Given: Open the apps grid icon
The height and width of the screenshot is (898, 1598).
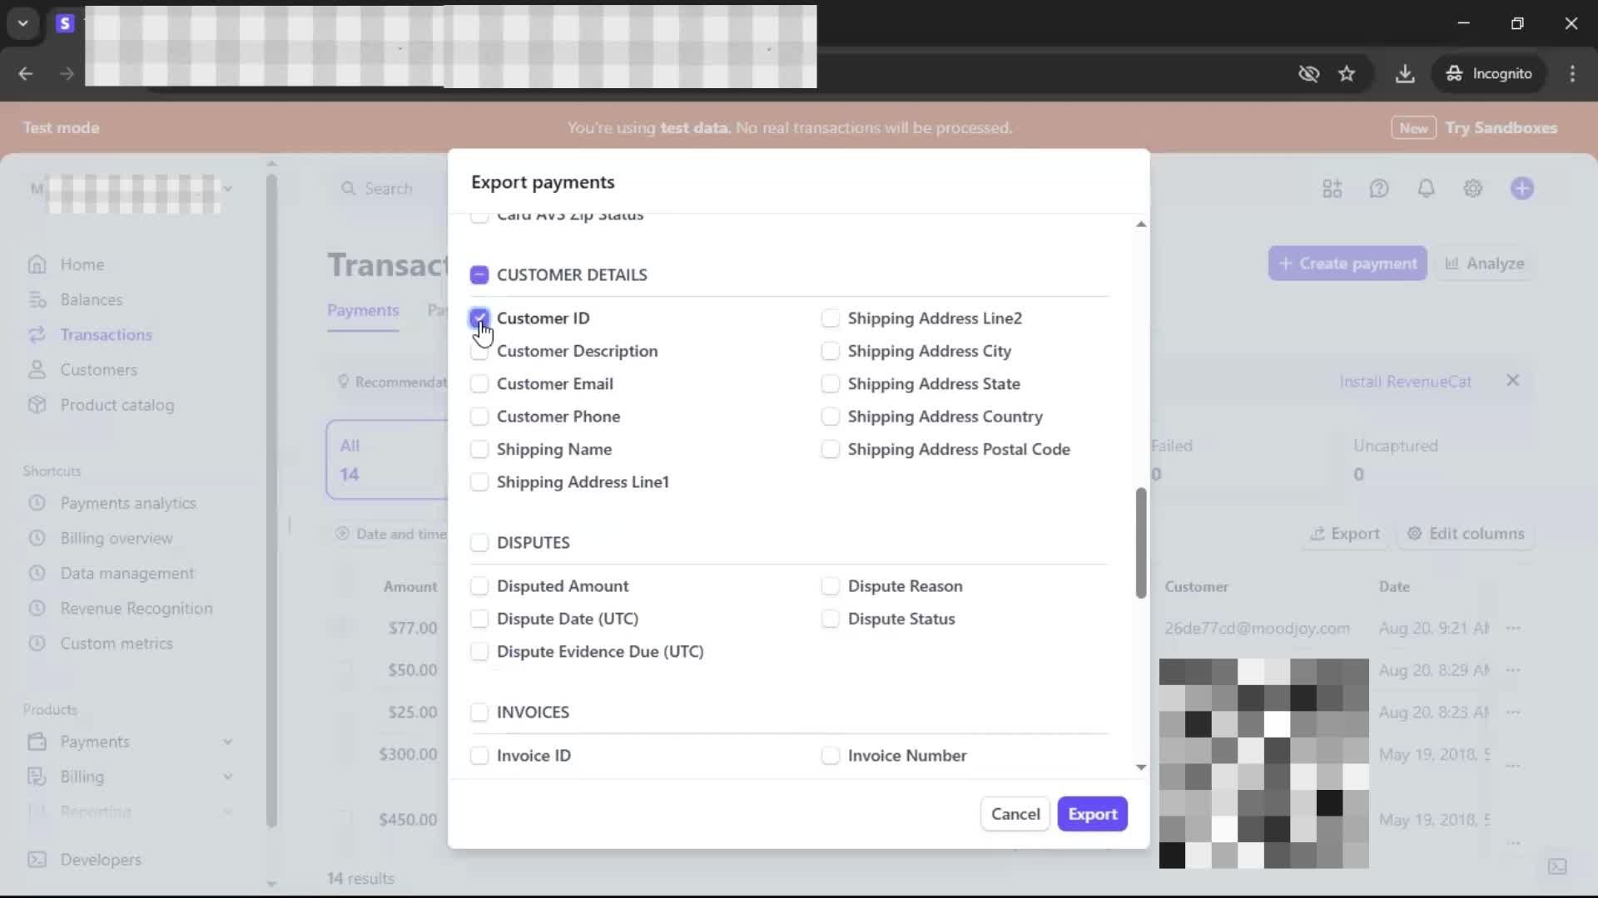Looking at the screenshot, I should click(x=1332, y=189).
